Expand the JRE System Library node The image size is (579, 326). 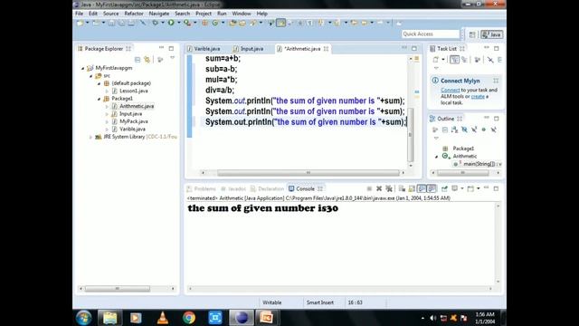tap(90, 137)
